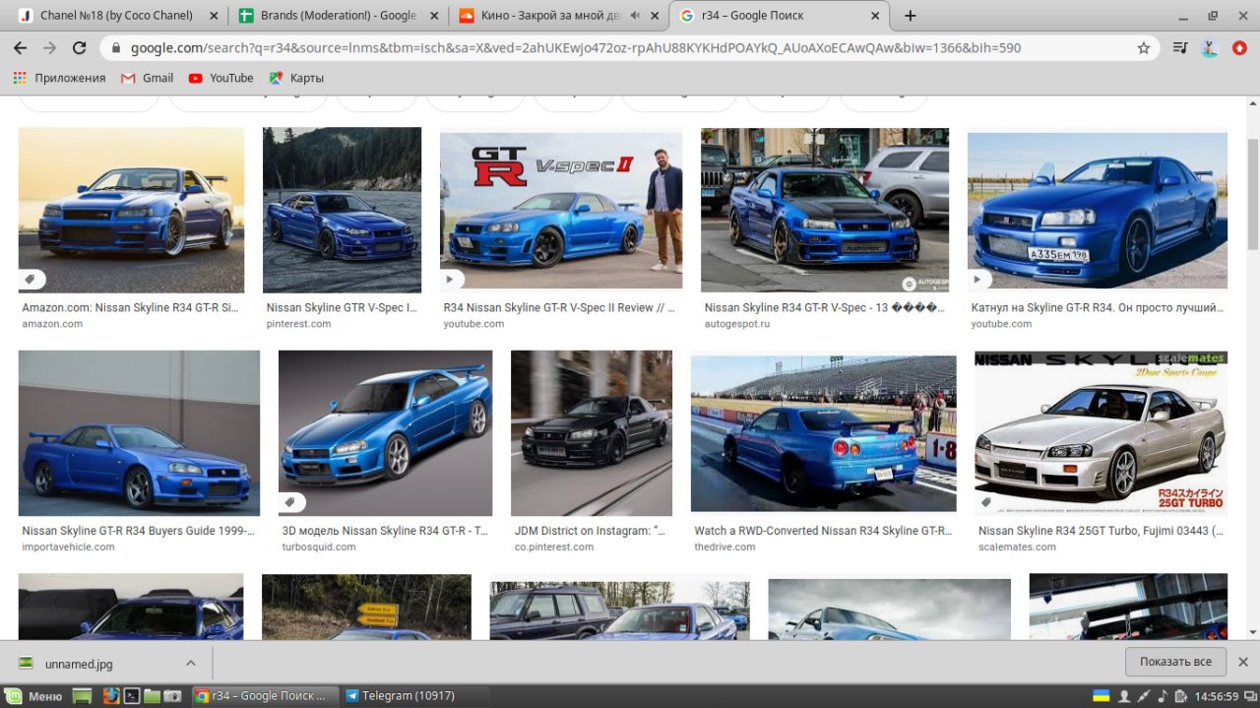Close the Brands (Moderation!) tab
Screen dimensions: 1260x708
click(x=434, y=16)
